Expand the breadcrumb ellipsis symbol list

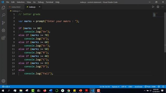22,11
